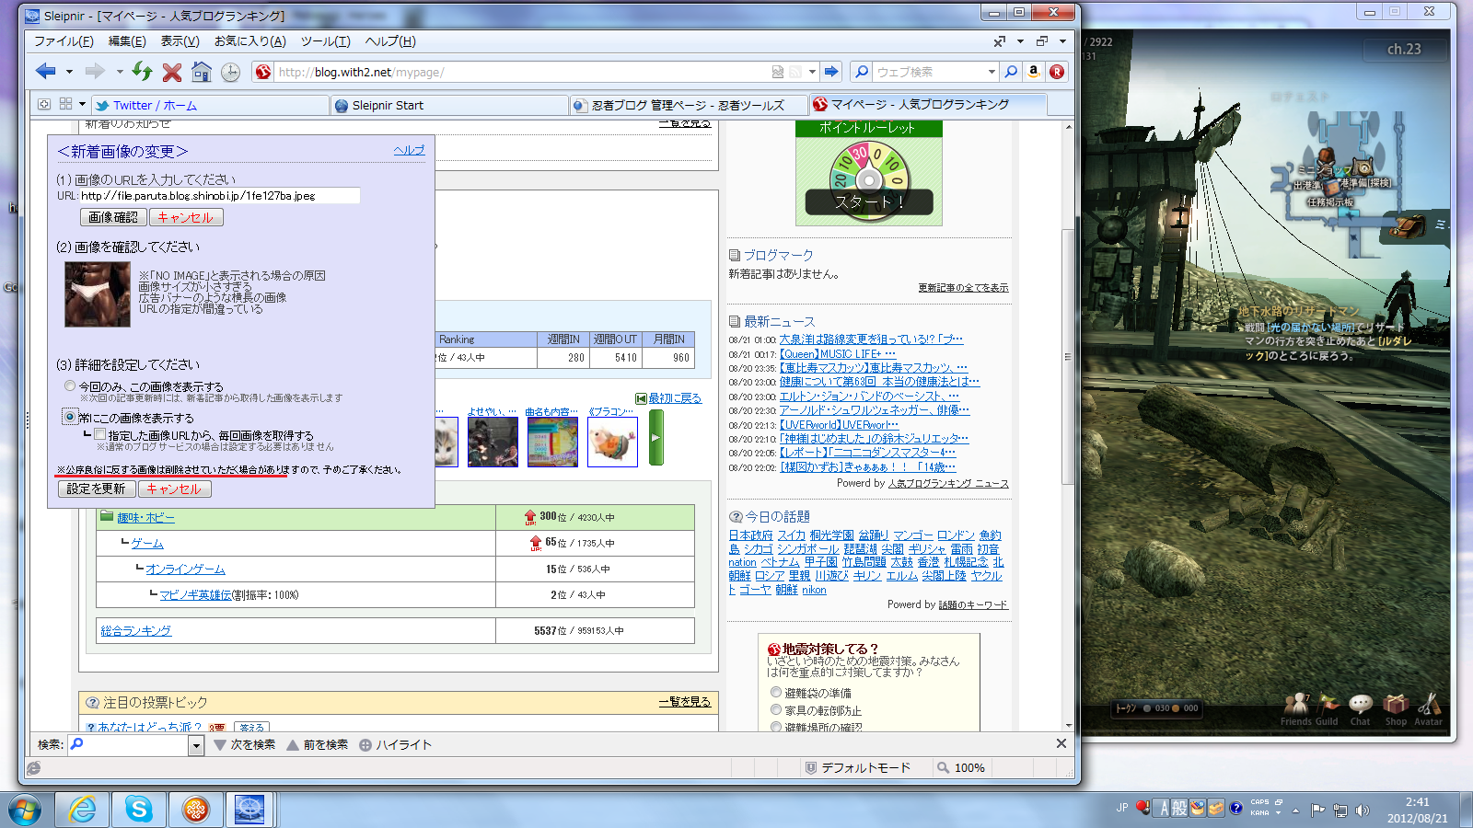1473x828 pixels.
Task: Open the web search engine dropdown arrow
Action: [x=992, y=72]
